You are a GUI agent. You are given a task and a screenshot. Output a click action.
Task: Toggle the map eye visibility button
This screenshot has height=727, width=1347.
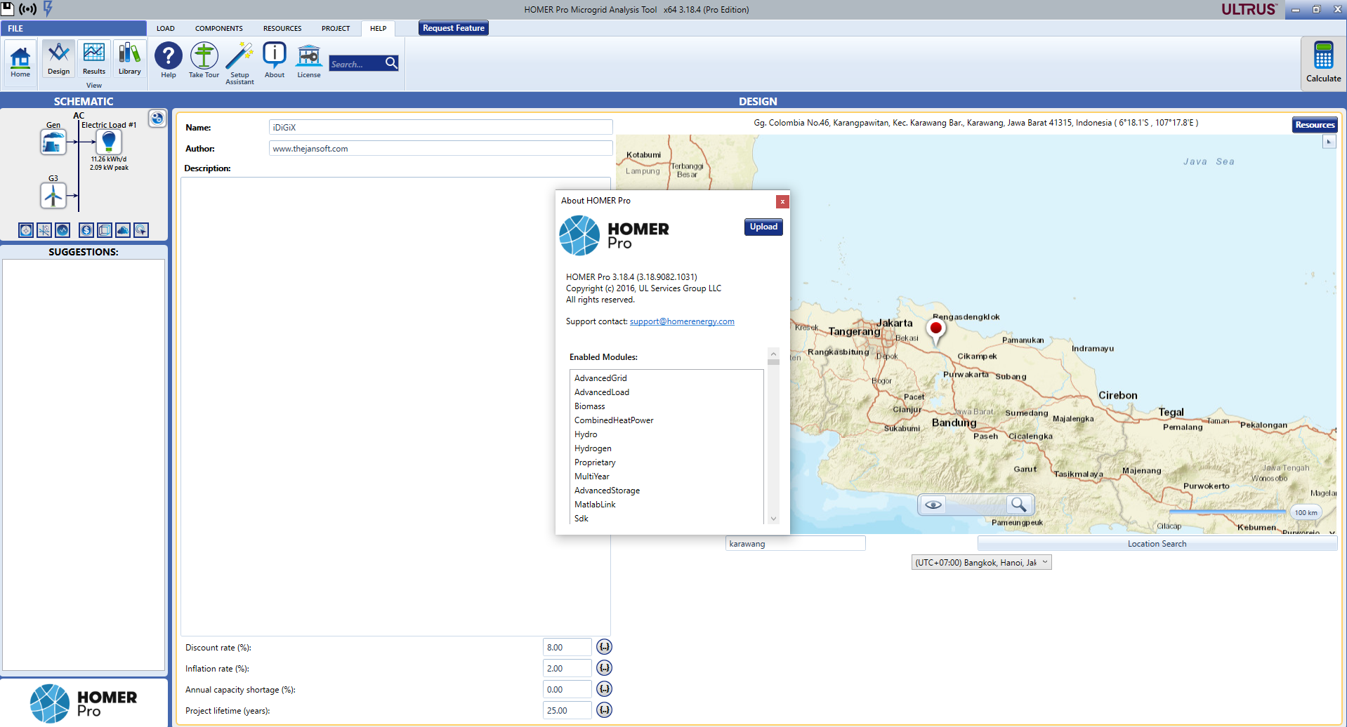pos(933,505)
